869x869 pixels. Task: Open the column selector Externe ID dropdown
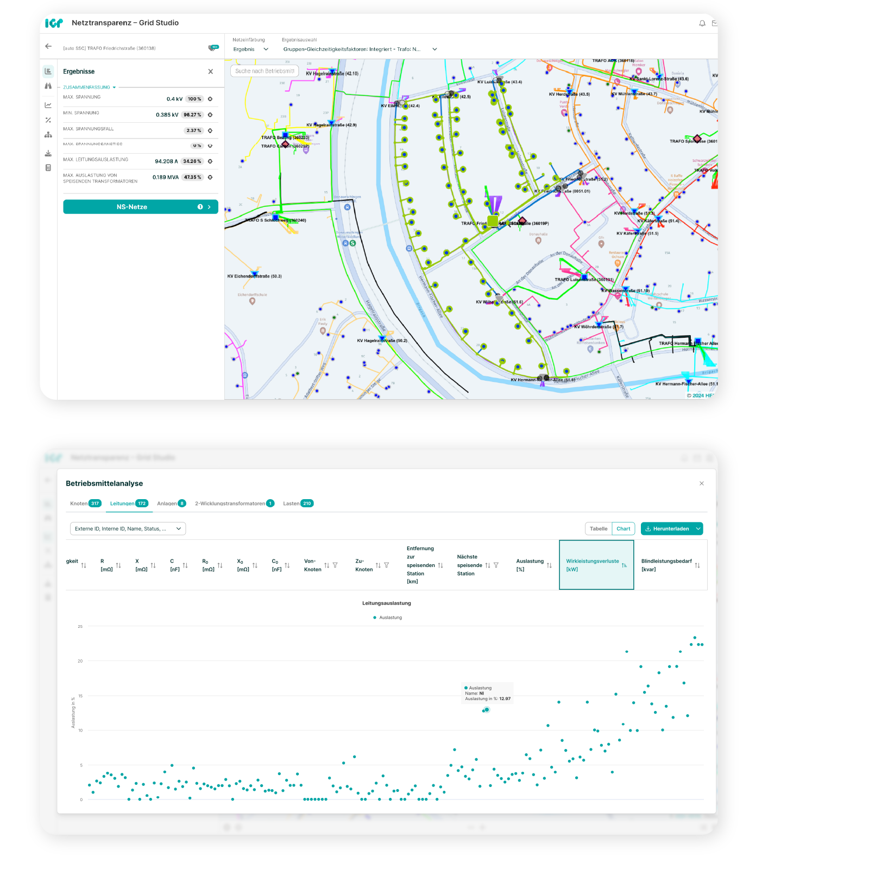pyautogui.click(x=128, y=528)
